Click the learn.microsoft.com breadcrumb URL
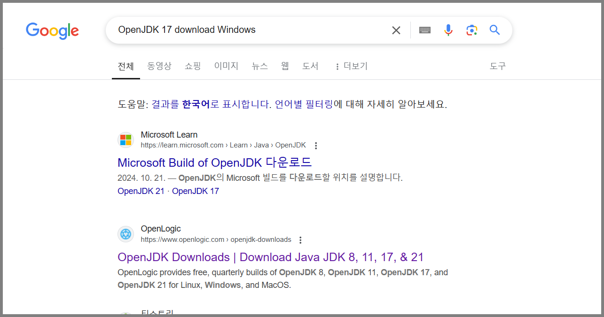The image size is (604, 317). 223,145
